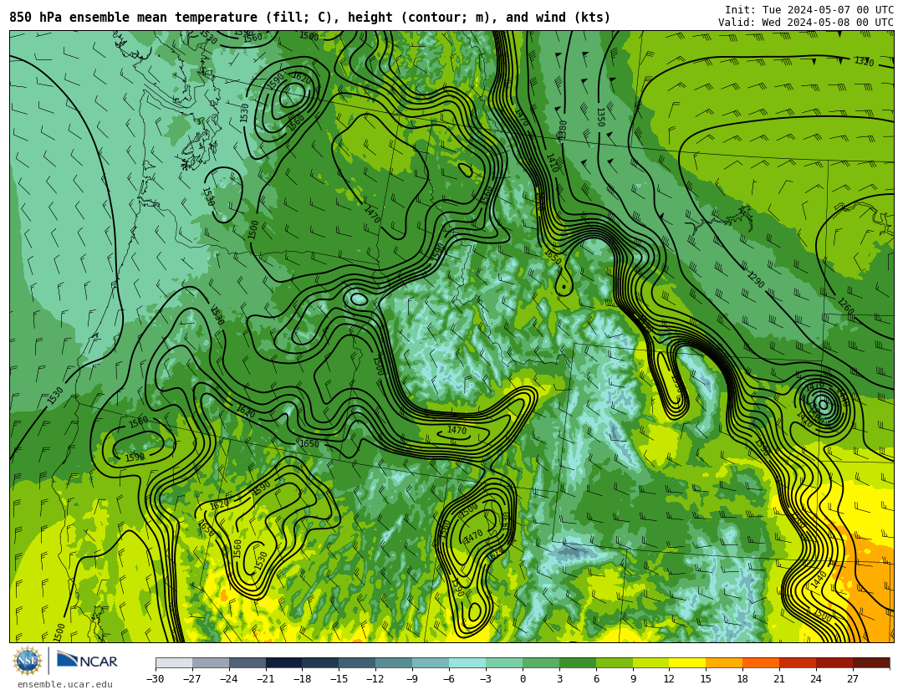Pick the colorbar swatch between 18 and 21

point(762,662)
